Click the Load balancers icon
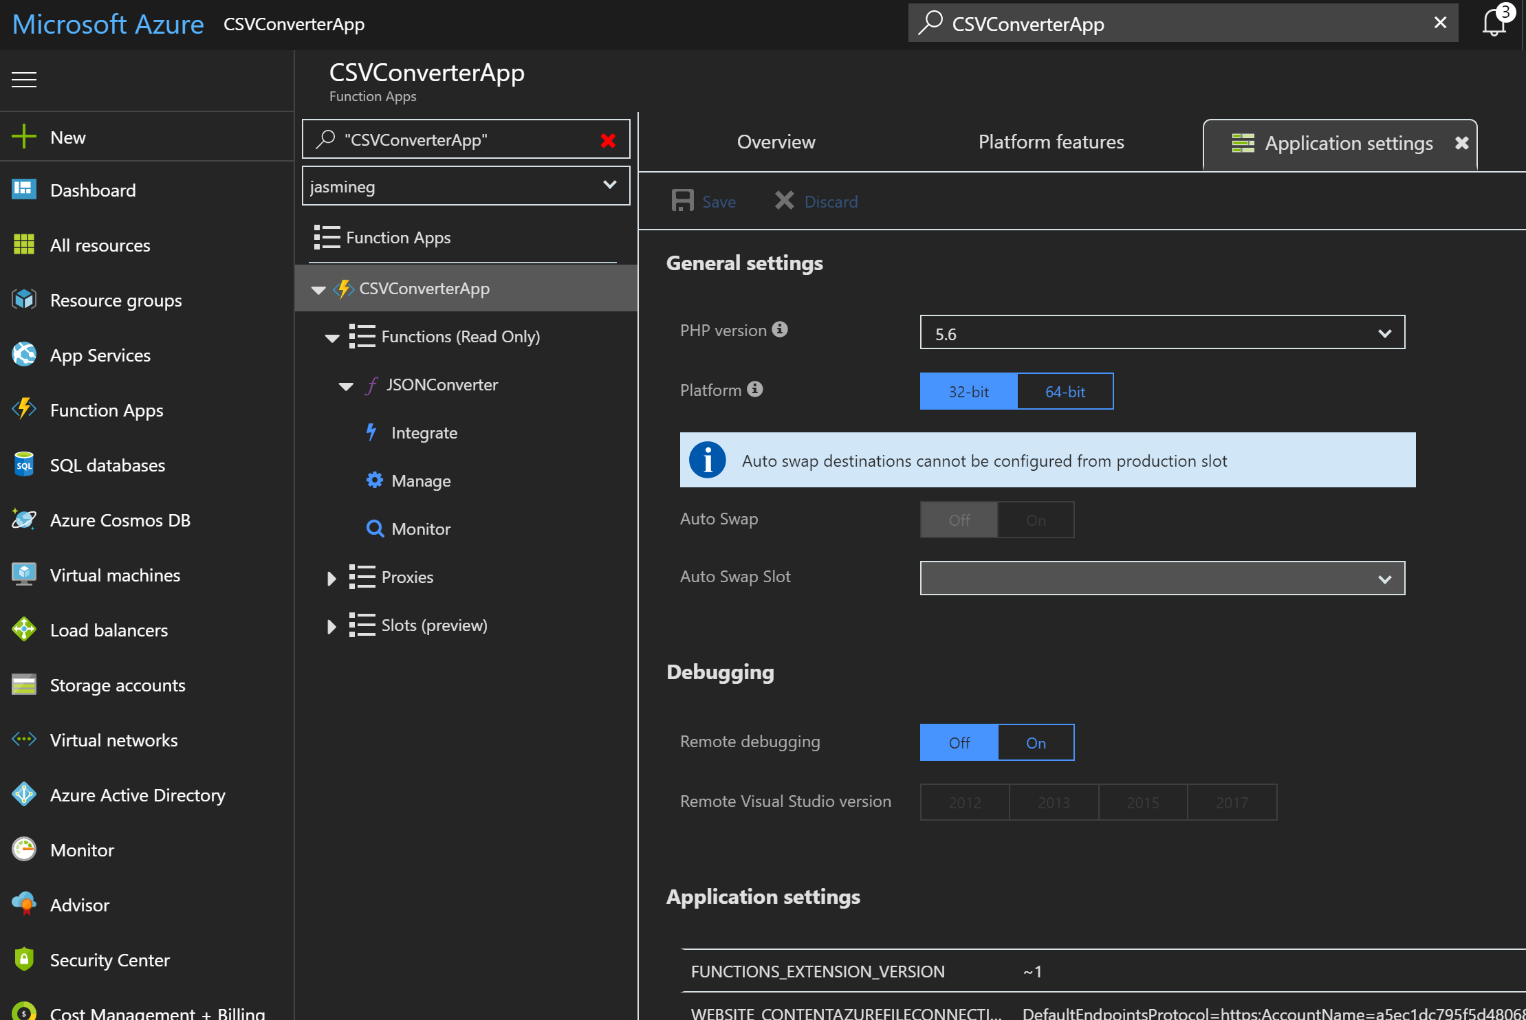The image size is (1526, 1020). 24,630
